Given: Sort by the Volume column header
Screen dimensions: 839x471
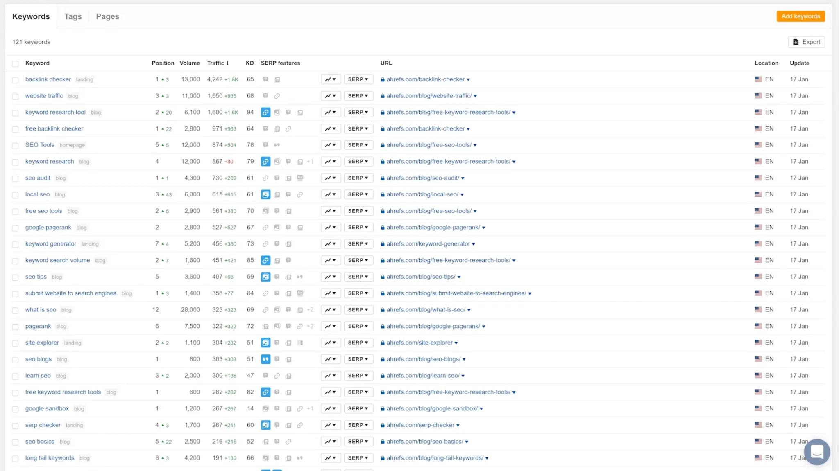Looking at the screenshot, I should point(190,63).
